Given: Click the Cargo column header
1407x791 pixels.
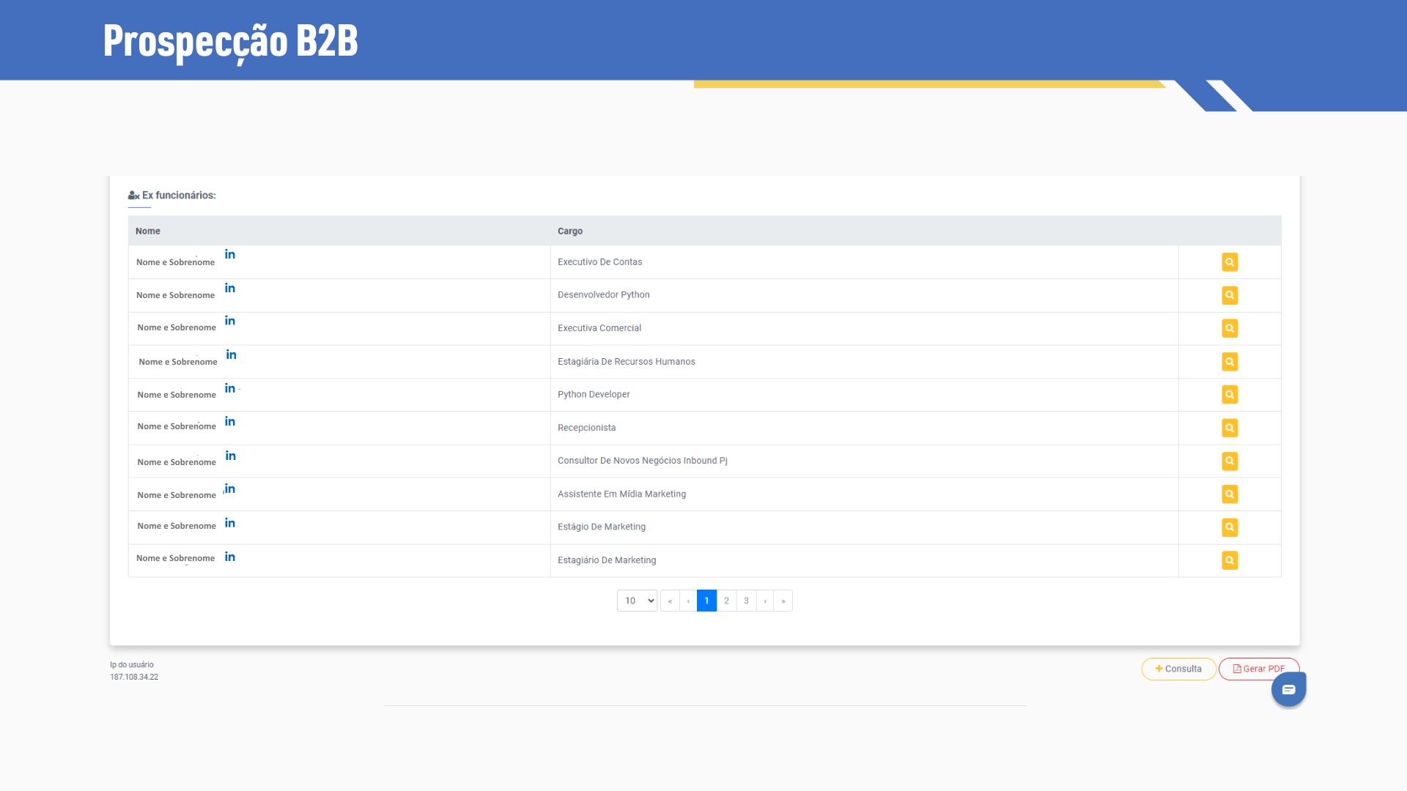Looking at the screenshot, I should (x=570, y=231).
